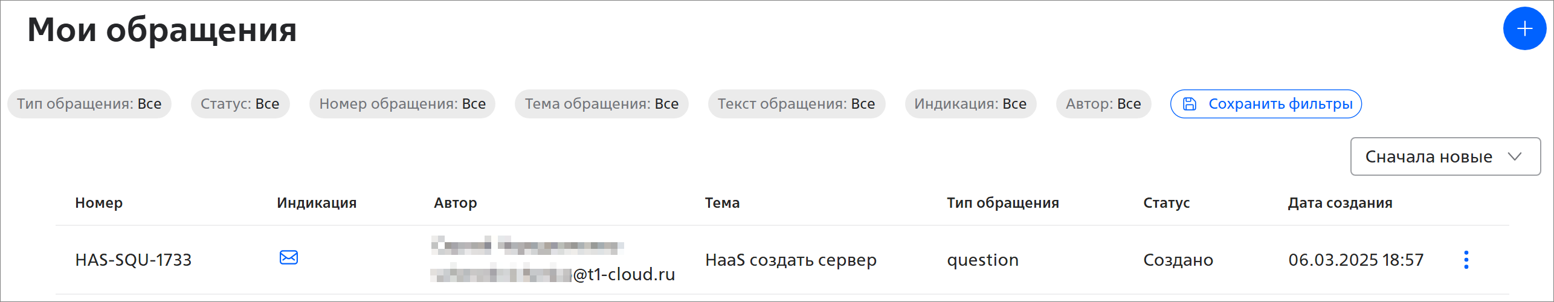Image resolution: width=1554 pixels, height=302 pixels.
Task: Open request number HAS-SQU-1733
Action: 133,260
